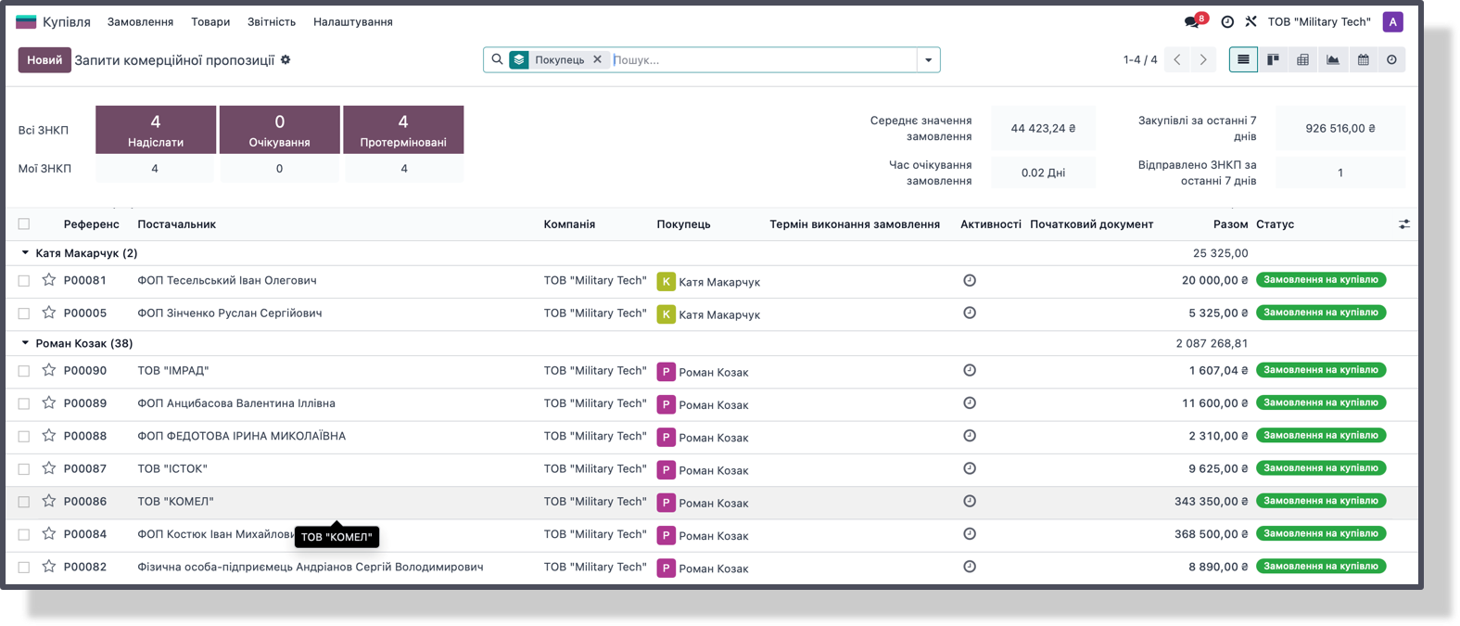1460x626 pixels.
Task: Star the P00081 order as favorite
Action: (49, 280)
